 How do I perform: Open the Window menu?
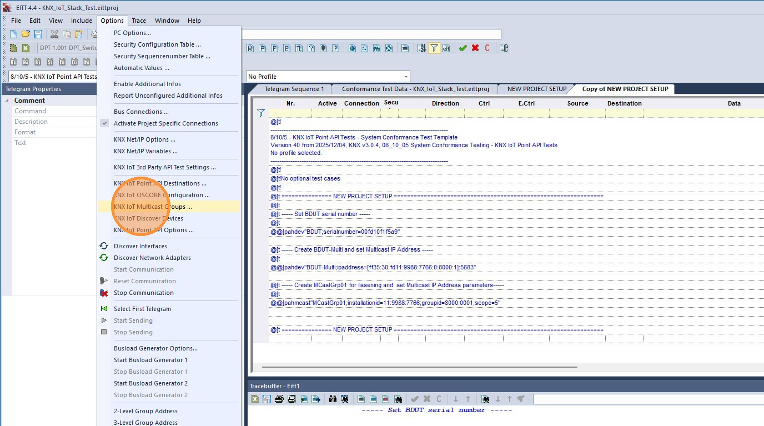pos(167,21)
